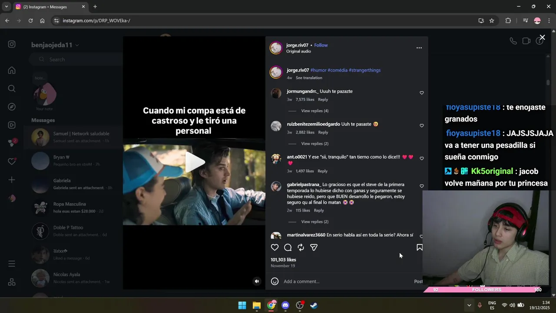Open More hamburger menu in sidebar
Image resolution: width=556 pixels, height=313 pixels.
tap(12, 264)
